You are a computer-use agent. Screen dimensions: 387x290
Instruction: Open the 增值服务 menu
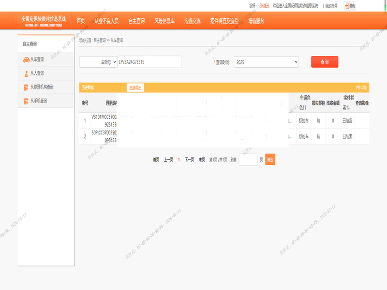pos(256,21)
